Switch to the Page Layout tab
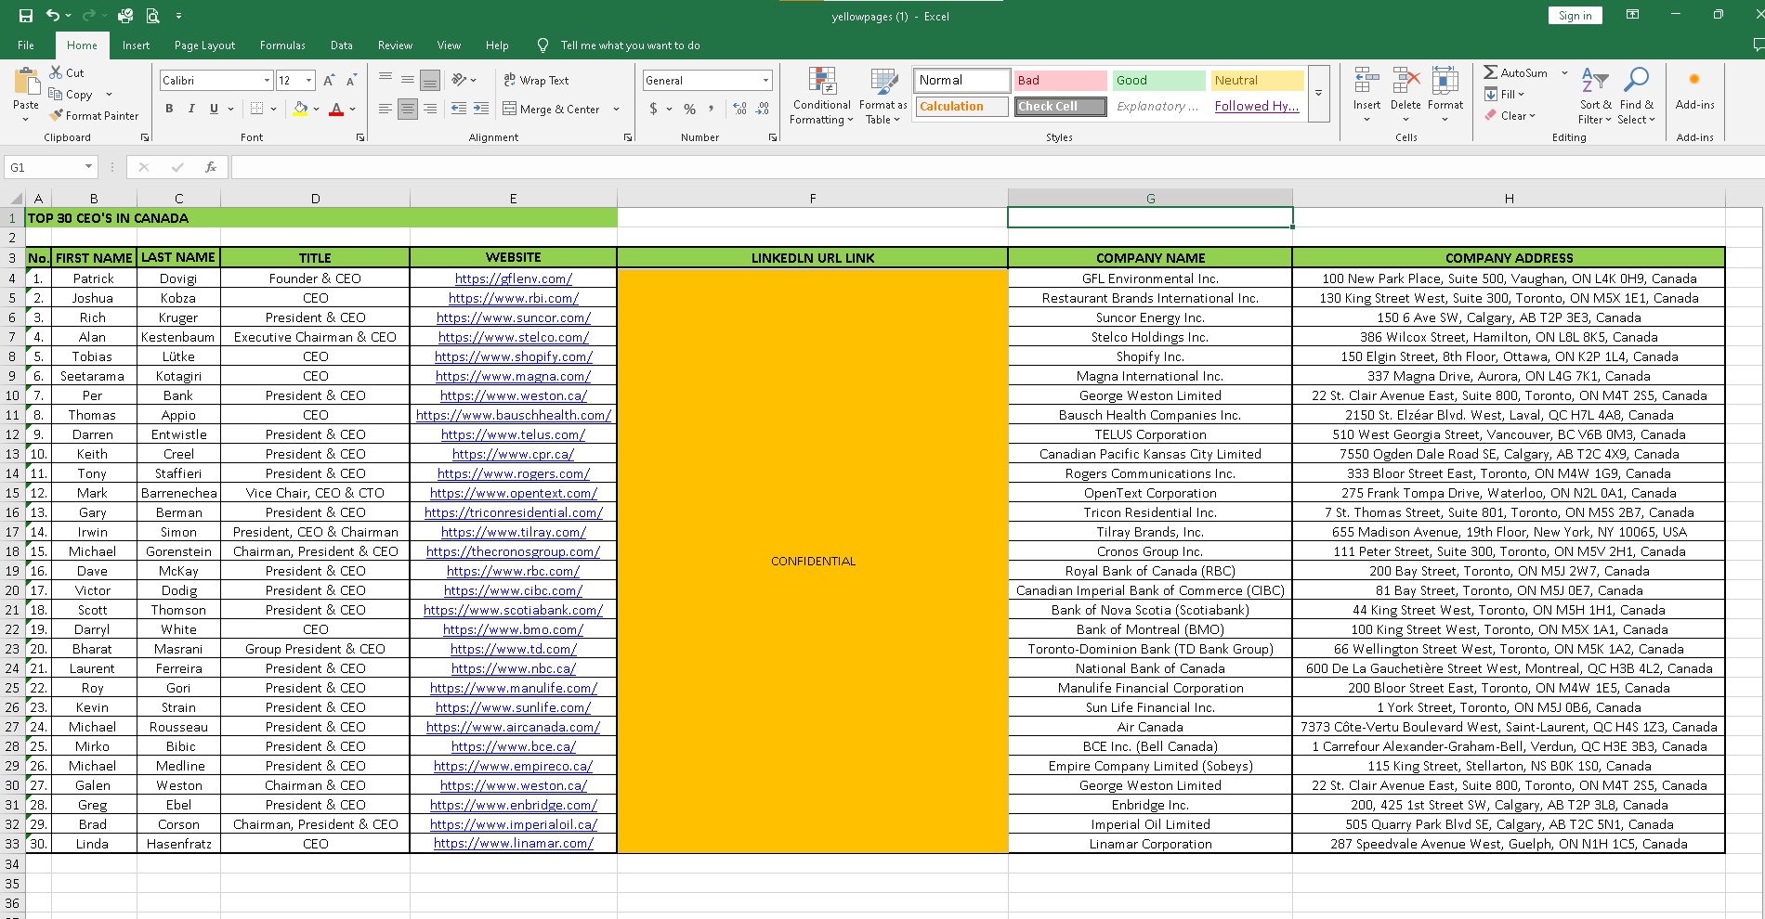The width and height of the screenshot is (1765, 919). click(204, 45)
